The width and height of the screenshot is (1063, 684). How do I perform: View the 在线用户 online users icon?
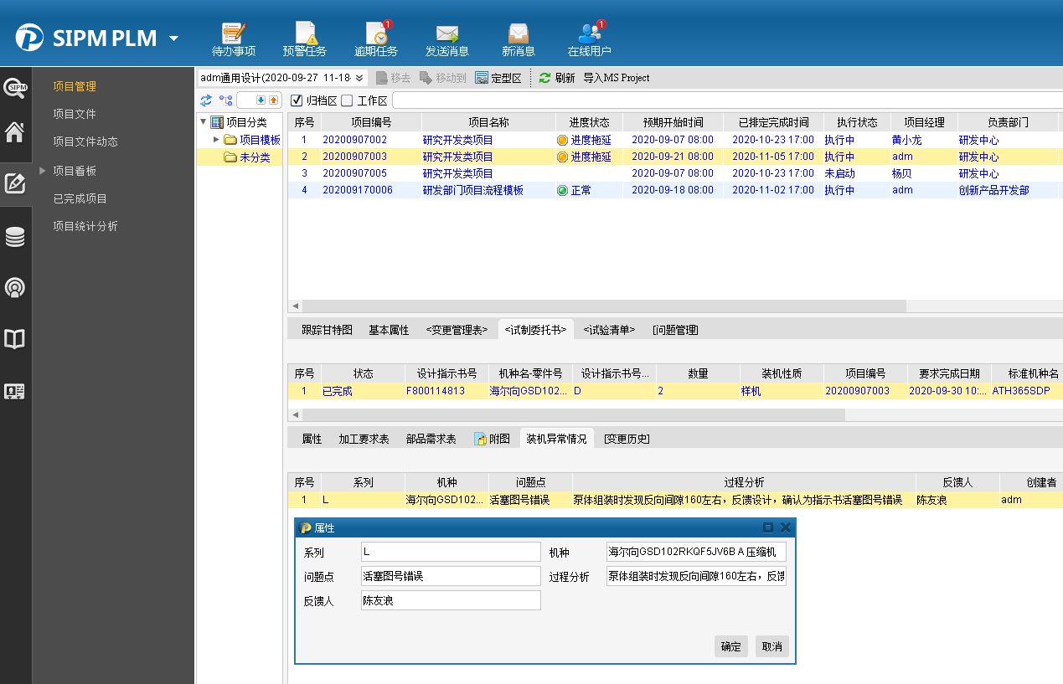[x=589, y=35]
